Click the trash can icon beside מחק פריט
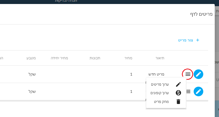The width and height of the screenshot is (219, 117). (x=178, y=102)
